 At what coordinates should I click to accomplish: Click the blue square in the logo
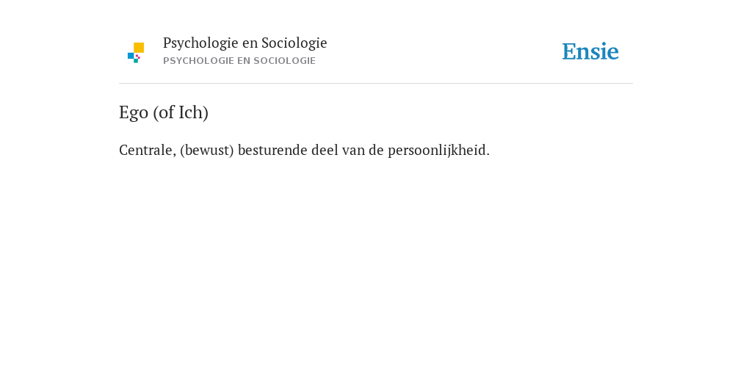click(x=131, y=56)
